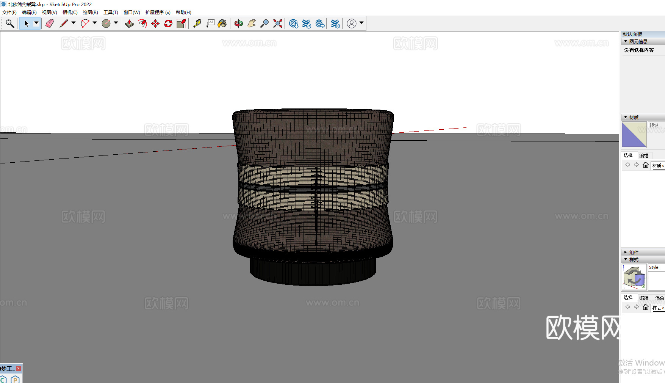This screenshot has height=383, width=665.
Task: Open the 绘图(R) menu
Action: click(x=90, y=13)
